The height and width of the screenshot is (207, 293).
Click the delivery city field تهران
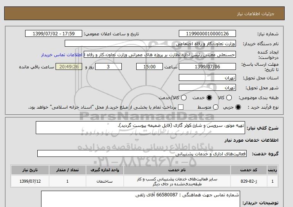[x=207, y=87]
